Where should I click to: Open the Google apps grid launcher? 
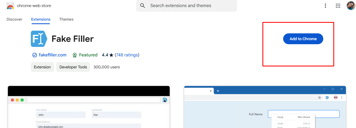338,6
